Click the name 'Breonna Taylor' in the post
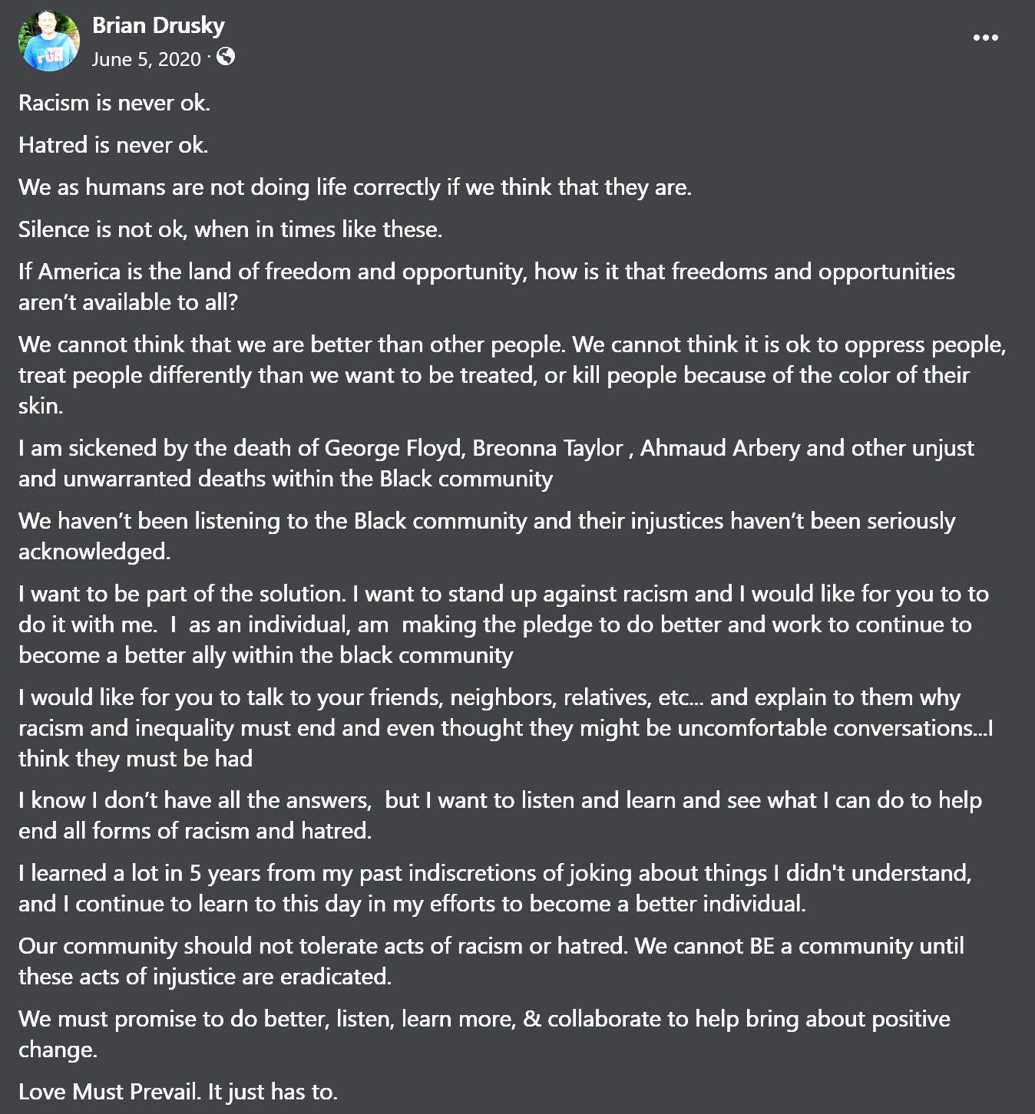 point(547,448)
